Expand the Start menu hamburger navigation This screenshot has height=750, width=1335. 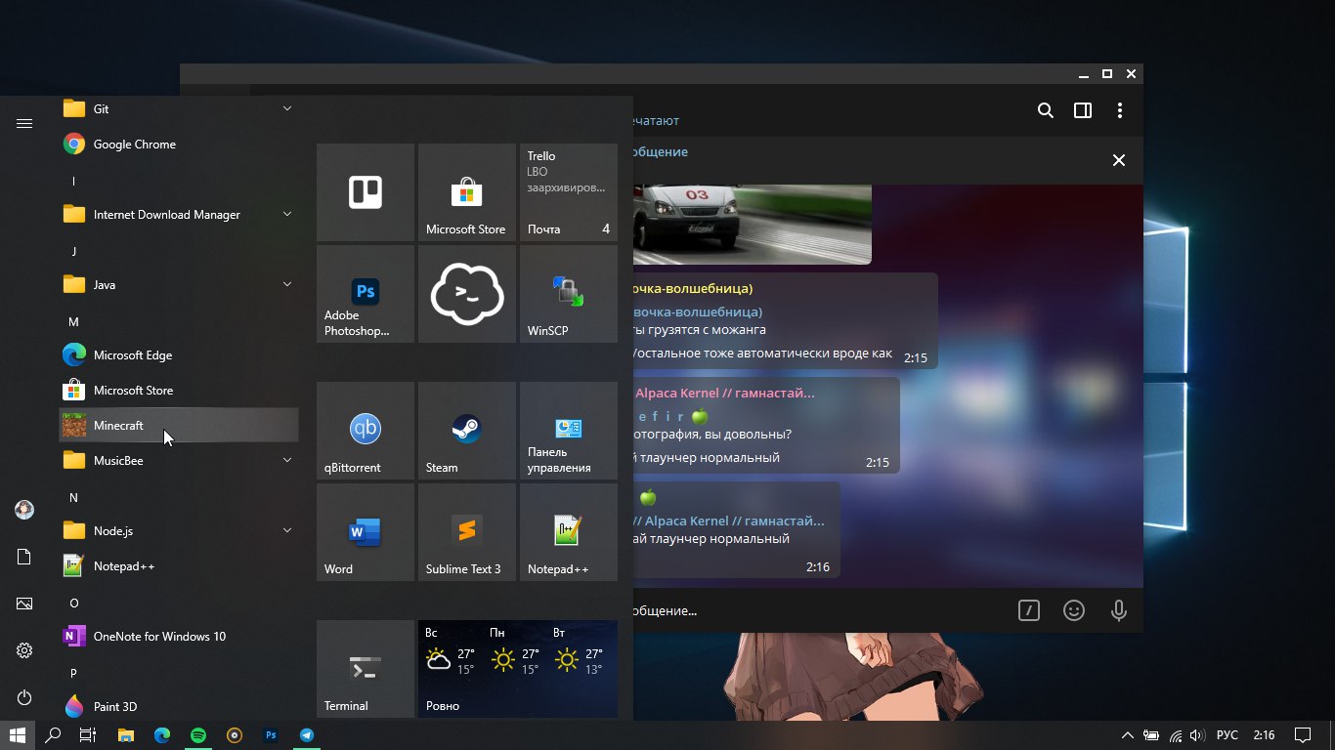(24, 123)
